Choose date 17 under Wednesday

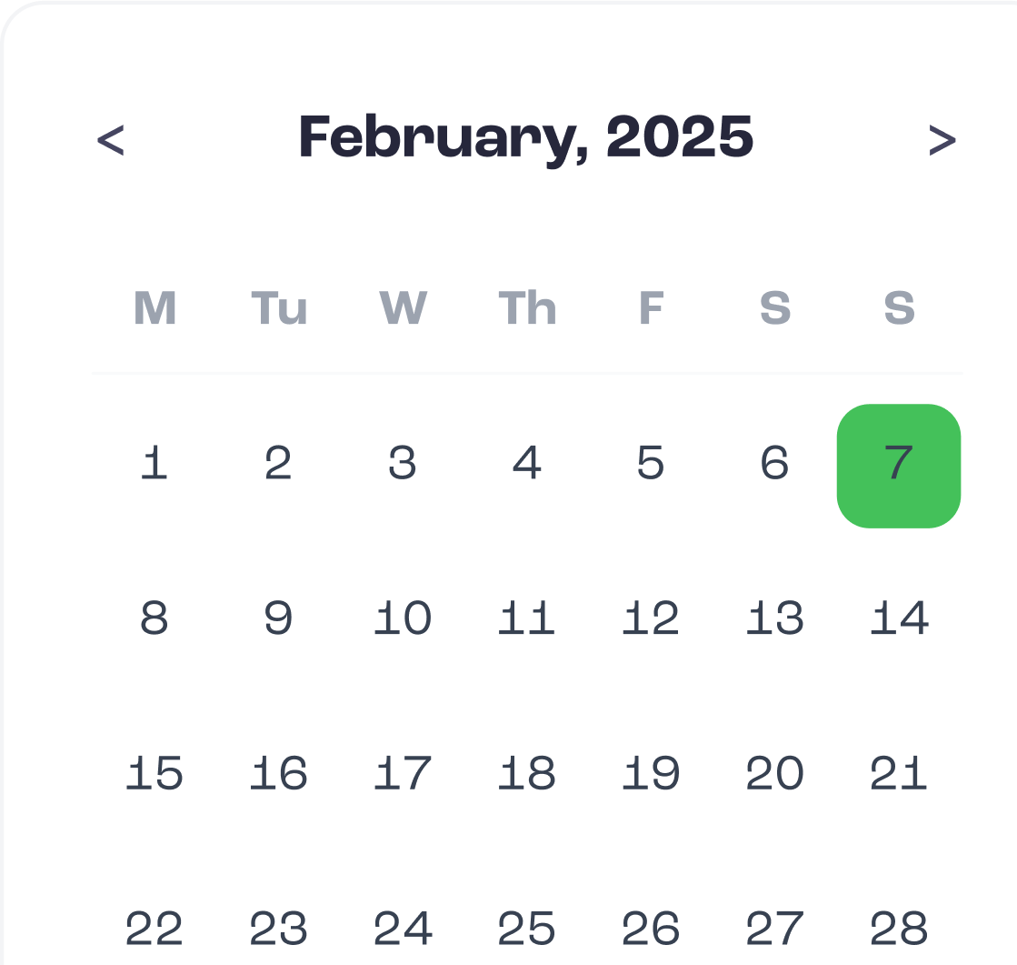(403, 774)
